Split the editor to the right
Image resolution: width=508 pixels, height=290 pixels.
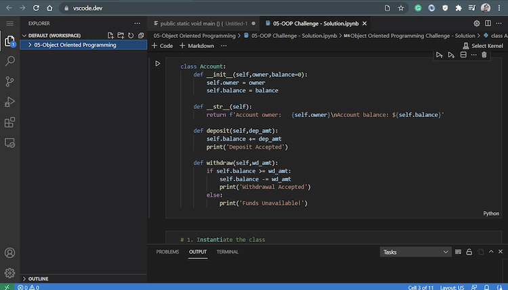pos(488,24)
